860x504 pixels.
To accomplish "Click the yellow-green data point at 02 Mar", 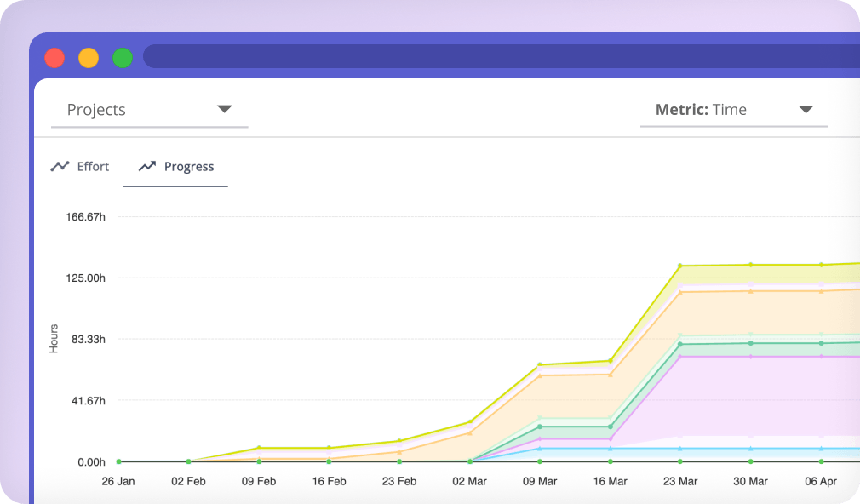I will [470, 422].
